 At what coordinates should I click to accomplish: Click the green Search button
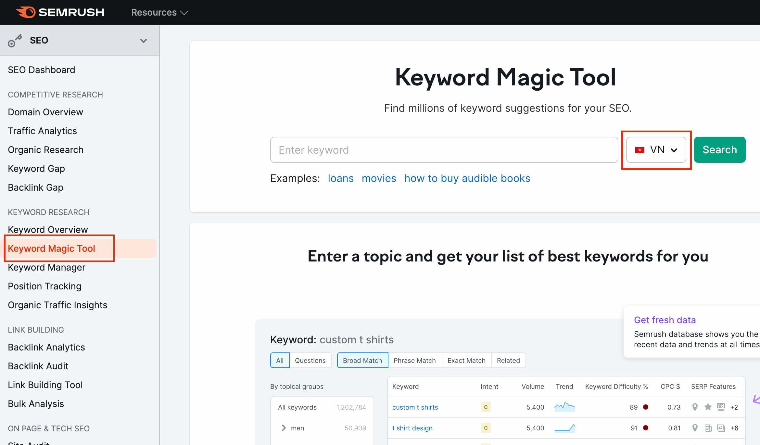720,150
